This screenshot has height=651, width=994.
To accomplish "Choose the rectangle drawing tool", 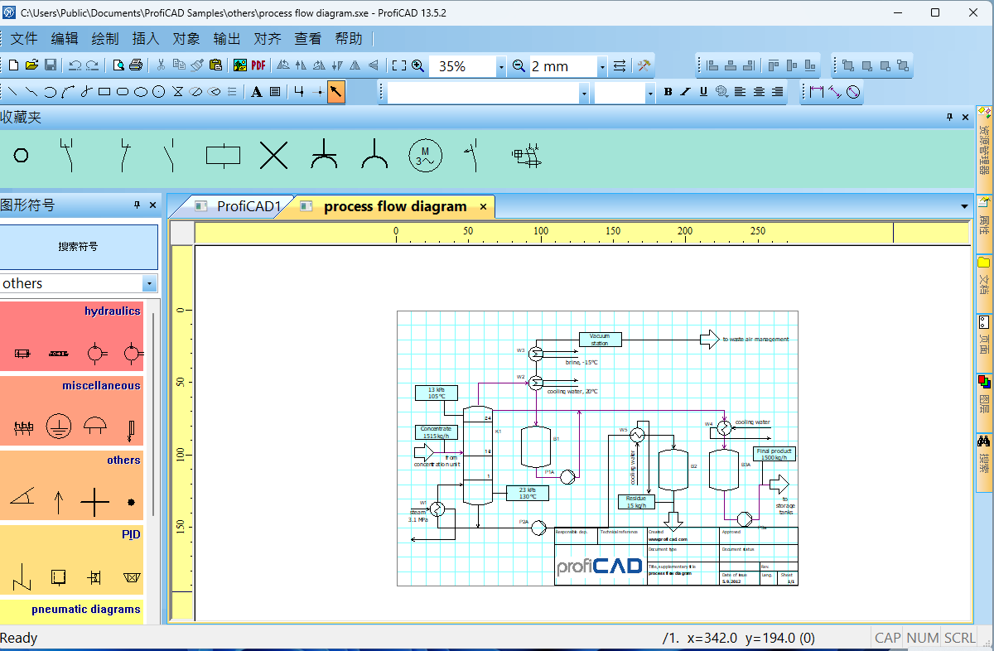I will (x=104, y=92).
